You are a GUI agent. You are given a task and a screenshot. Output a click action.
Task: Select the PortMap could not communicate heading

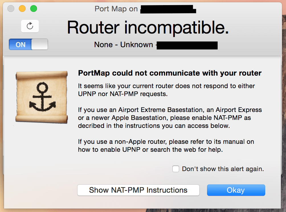[x=169, y=73]
